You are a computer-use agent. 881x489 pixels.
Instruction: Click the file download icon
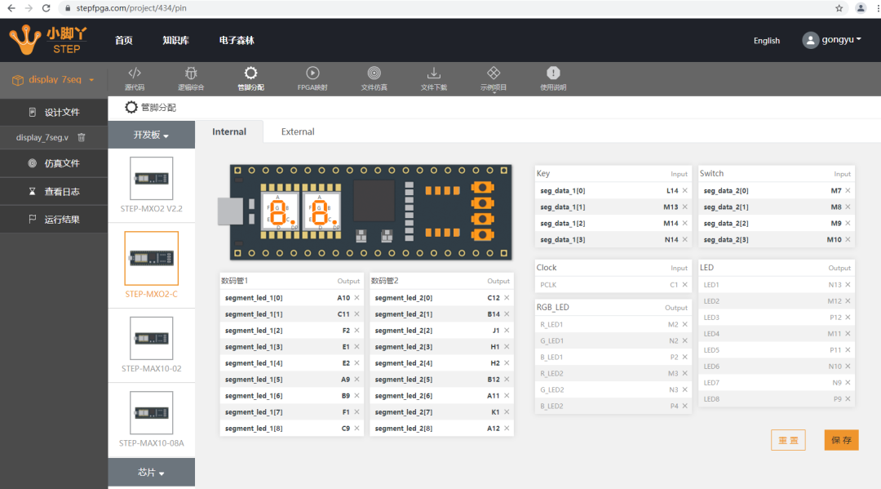click(434, 73)
